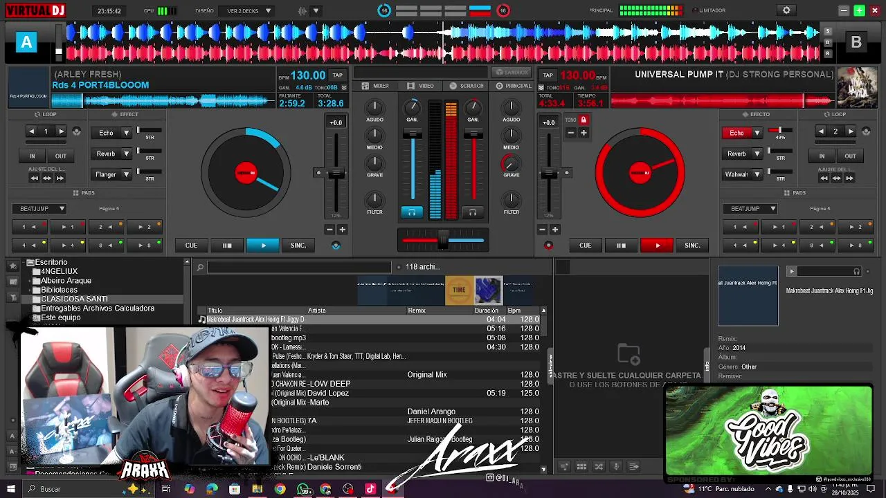Viewport: 886px width, 498px height.
Task: Halve the loop length on deck A
Action: tap(31, 131)
